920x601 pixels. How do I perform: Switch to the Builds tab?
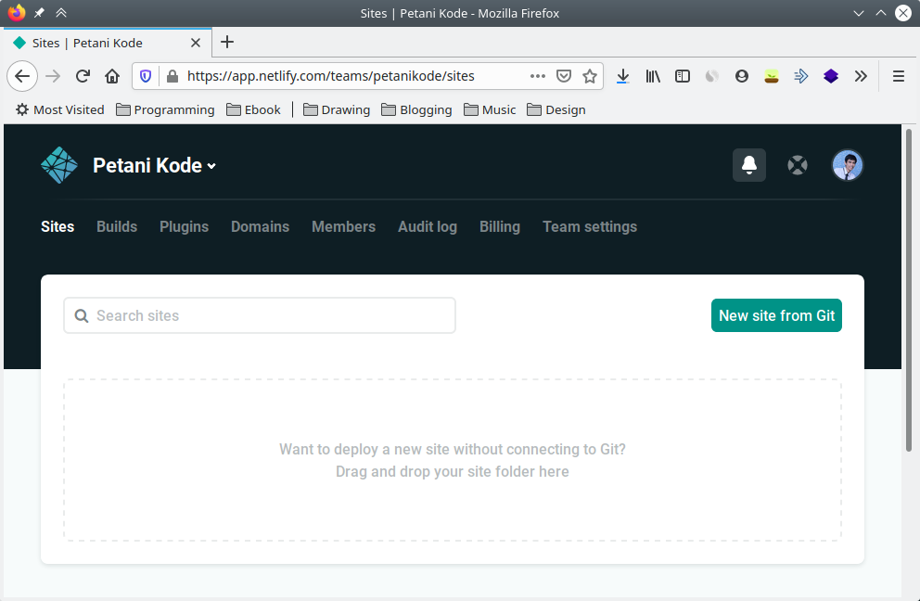click(x=116, y=226)
